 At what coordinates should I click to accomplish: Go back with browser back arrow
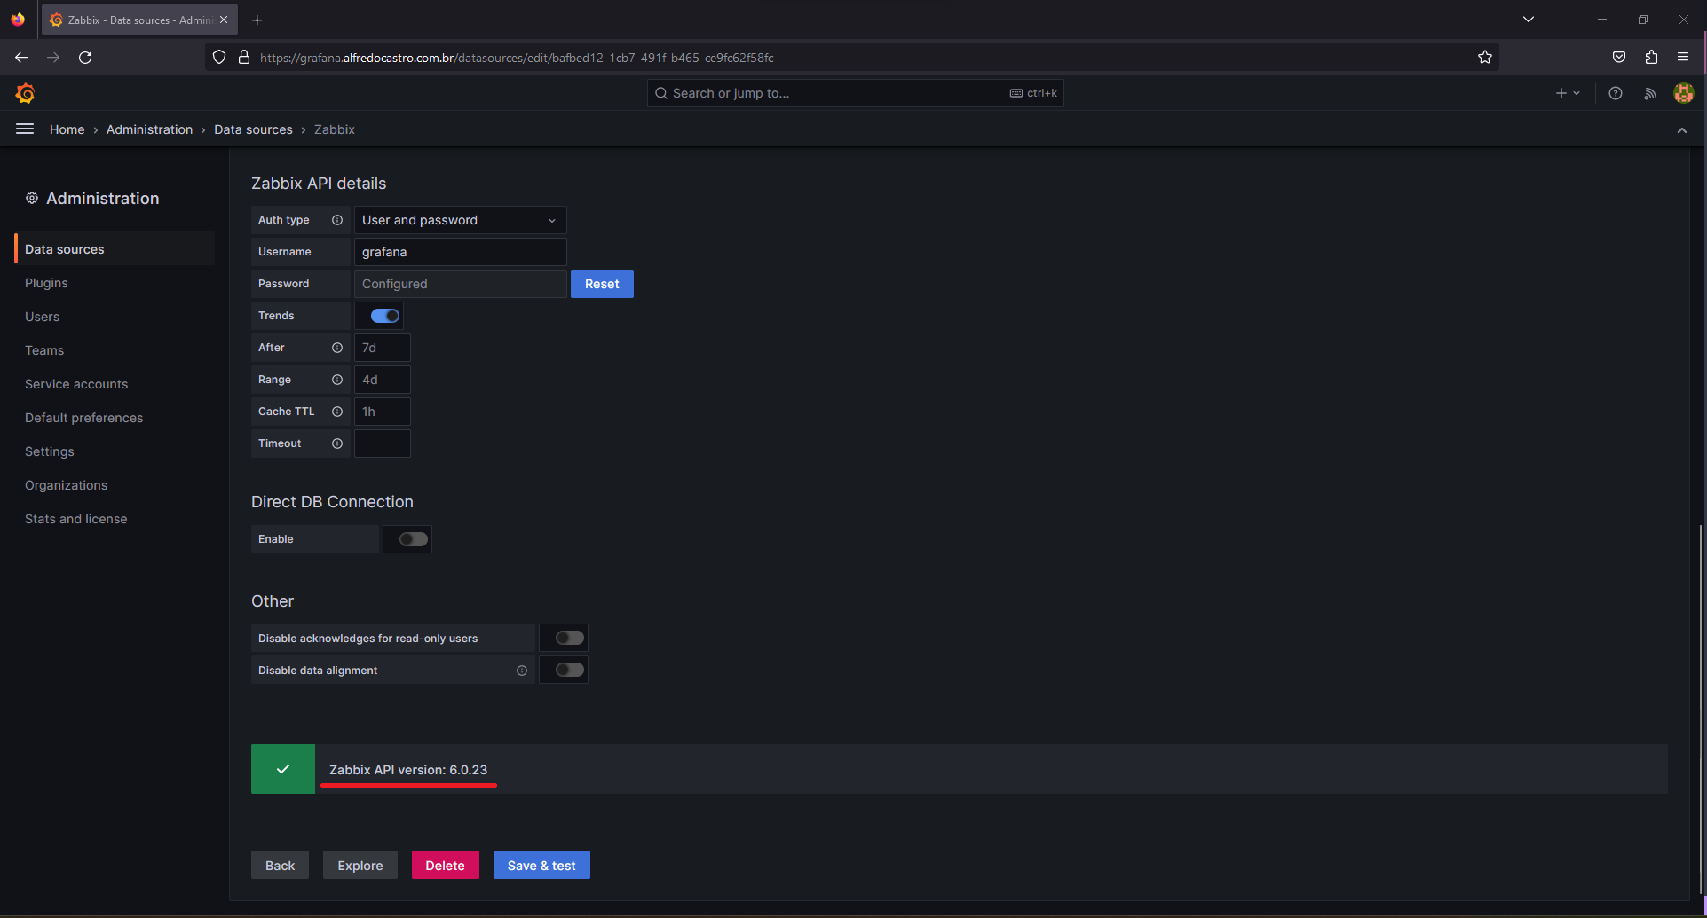pyautogui.click(x=21, y=58)
